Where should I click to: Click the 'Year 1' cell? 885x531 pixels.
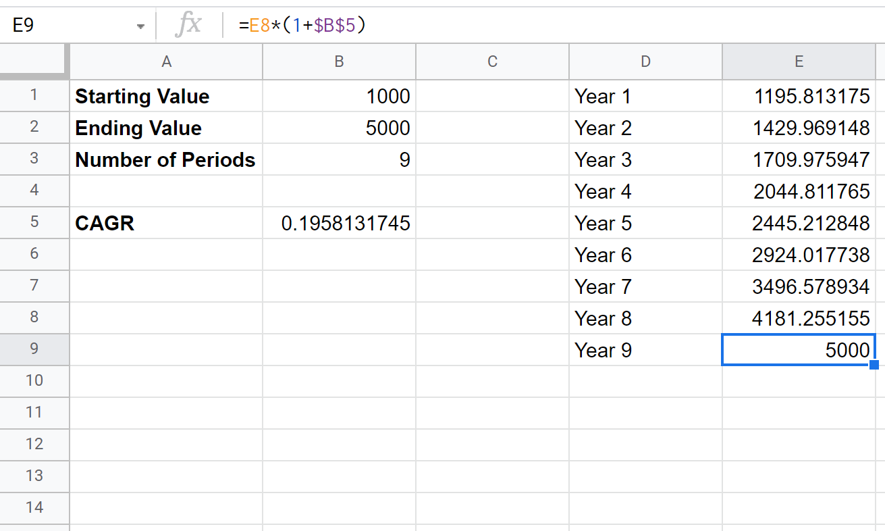pyautogui.click(x=645, y=96)
